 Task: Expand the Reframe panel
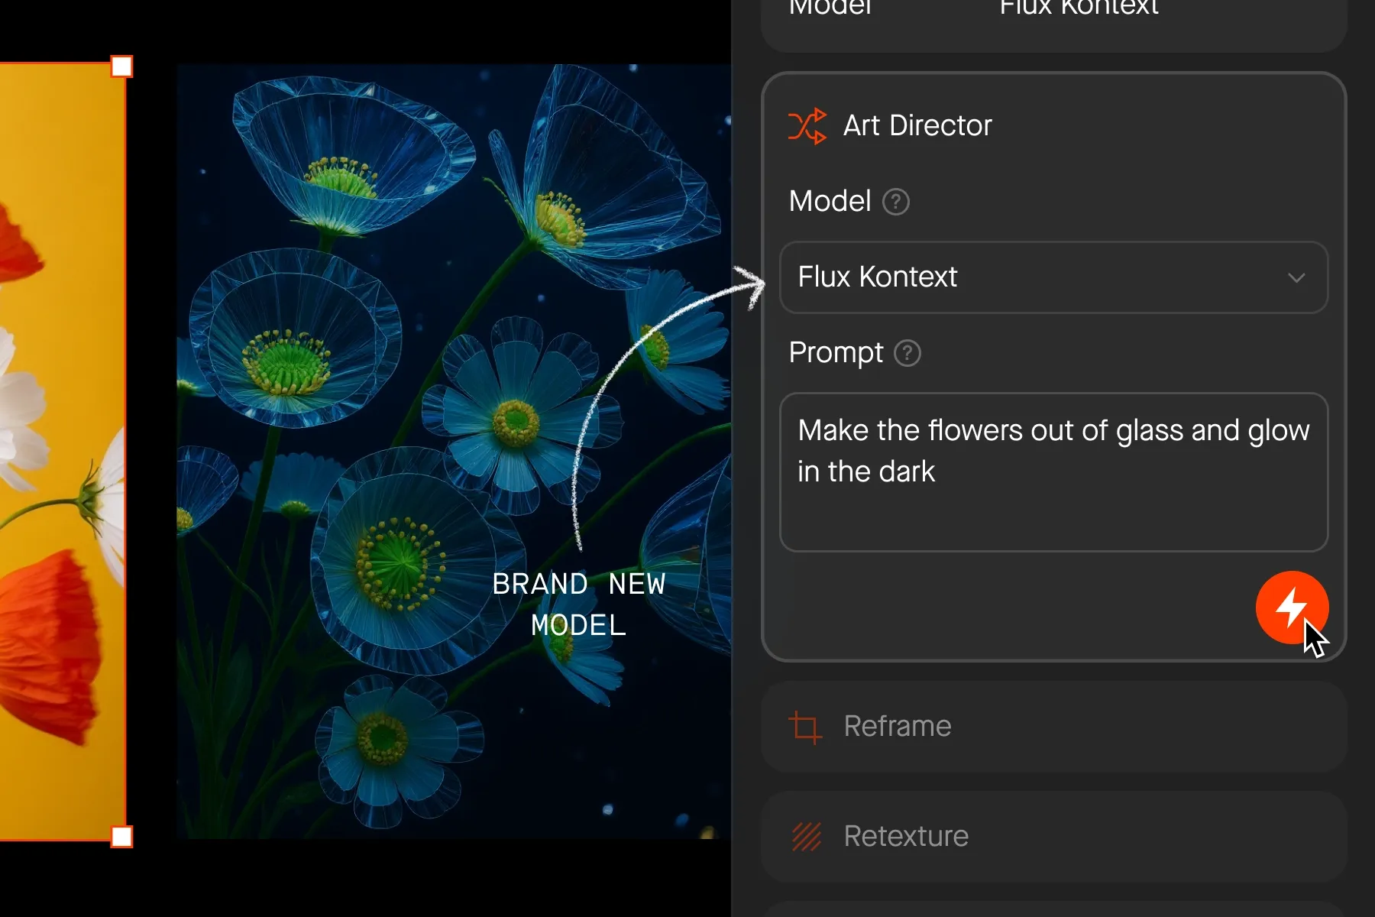[1053, 727]
